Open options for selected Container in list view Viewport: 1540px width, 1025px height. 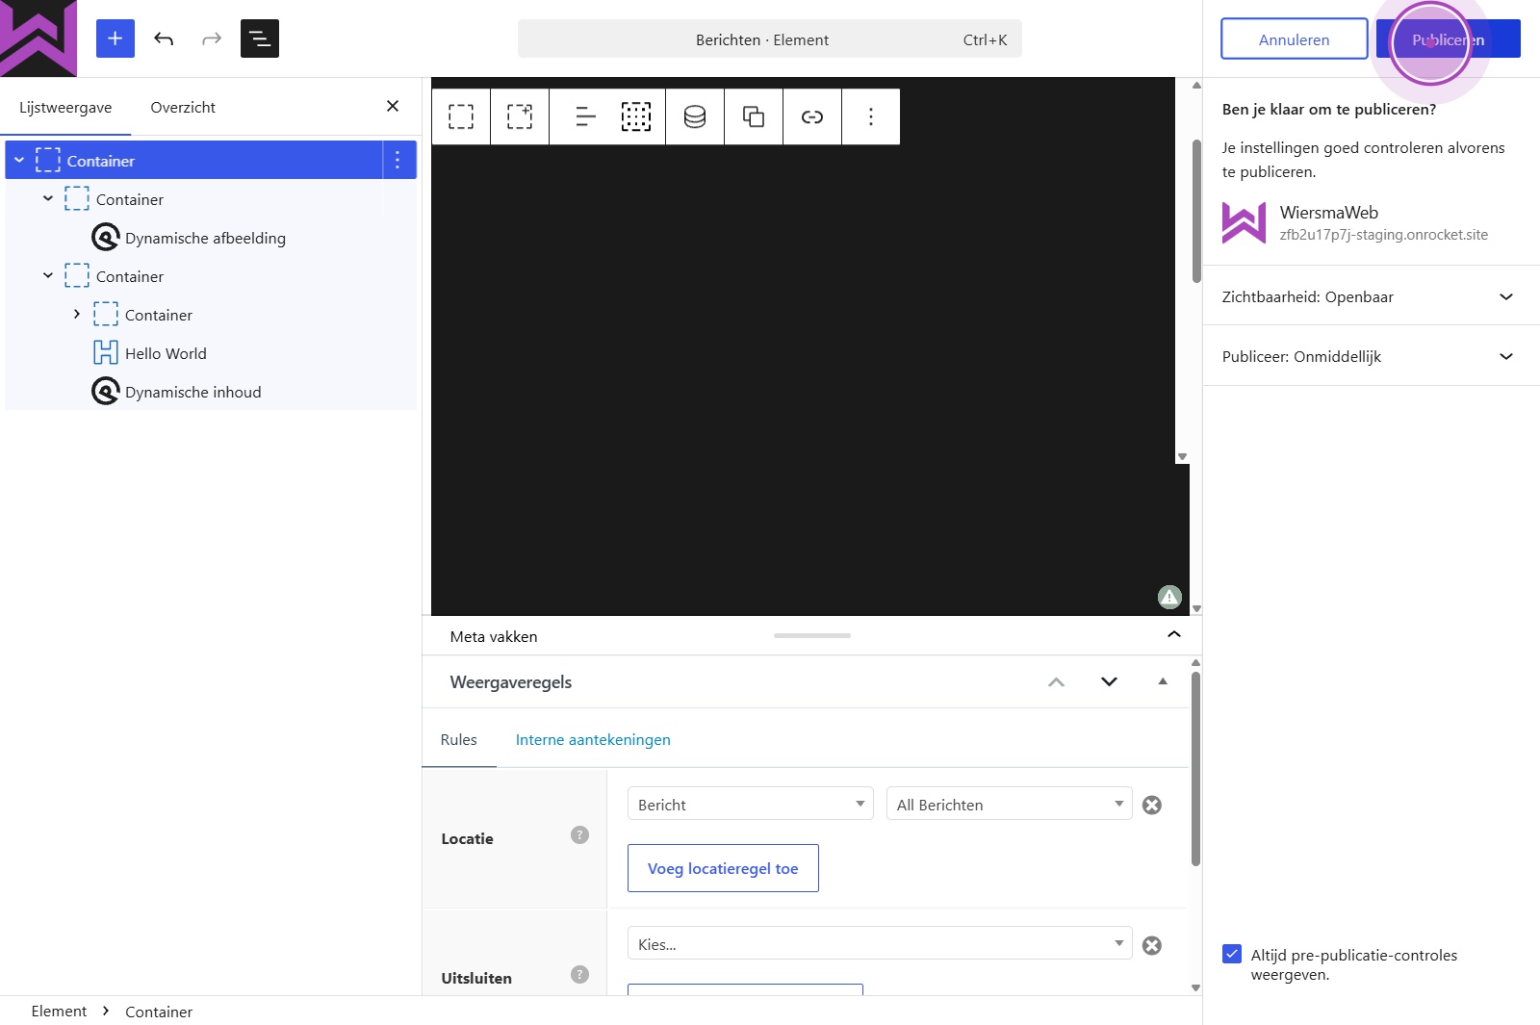point(398,160)
